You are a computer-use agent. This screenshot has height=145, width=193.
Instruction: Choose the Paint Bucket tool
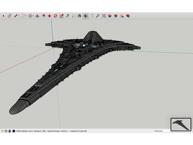pos(79,16)
